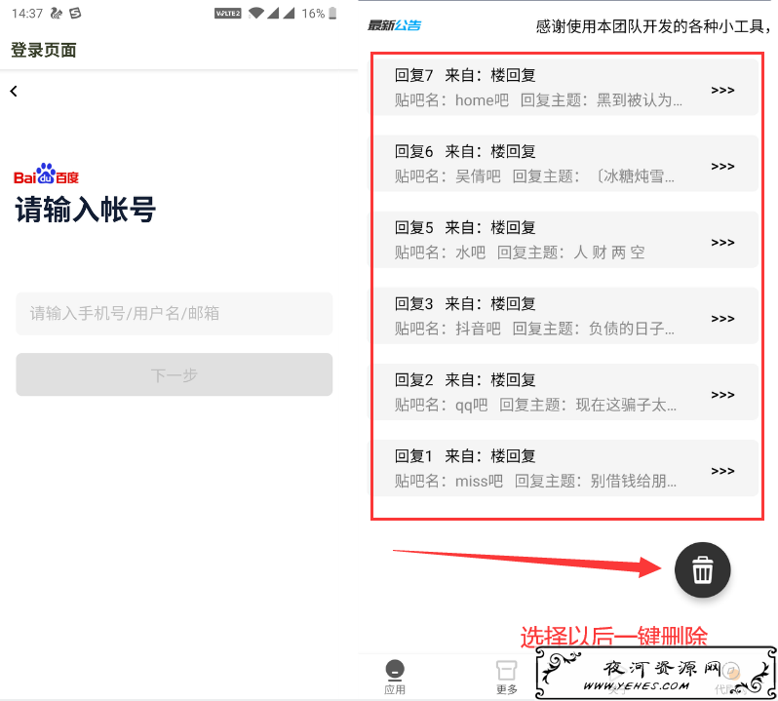Open the 应用 tab in bottom bar
Image resolution: width=778 pixels, height=701 pixels.
click(395, 677)
